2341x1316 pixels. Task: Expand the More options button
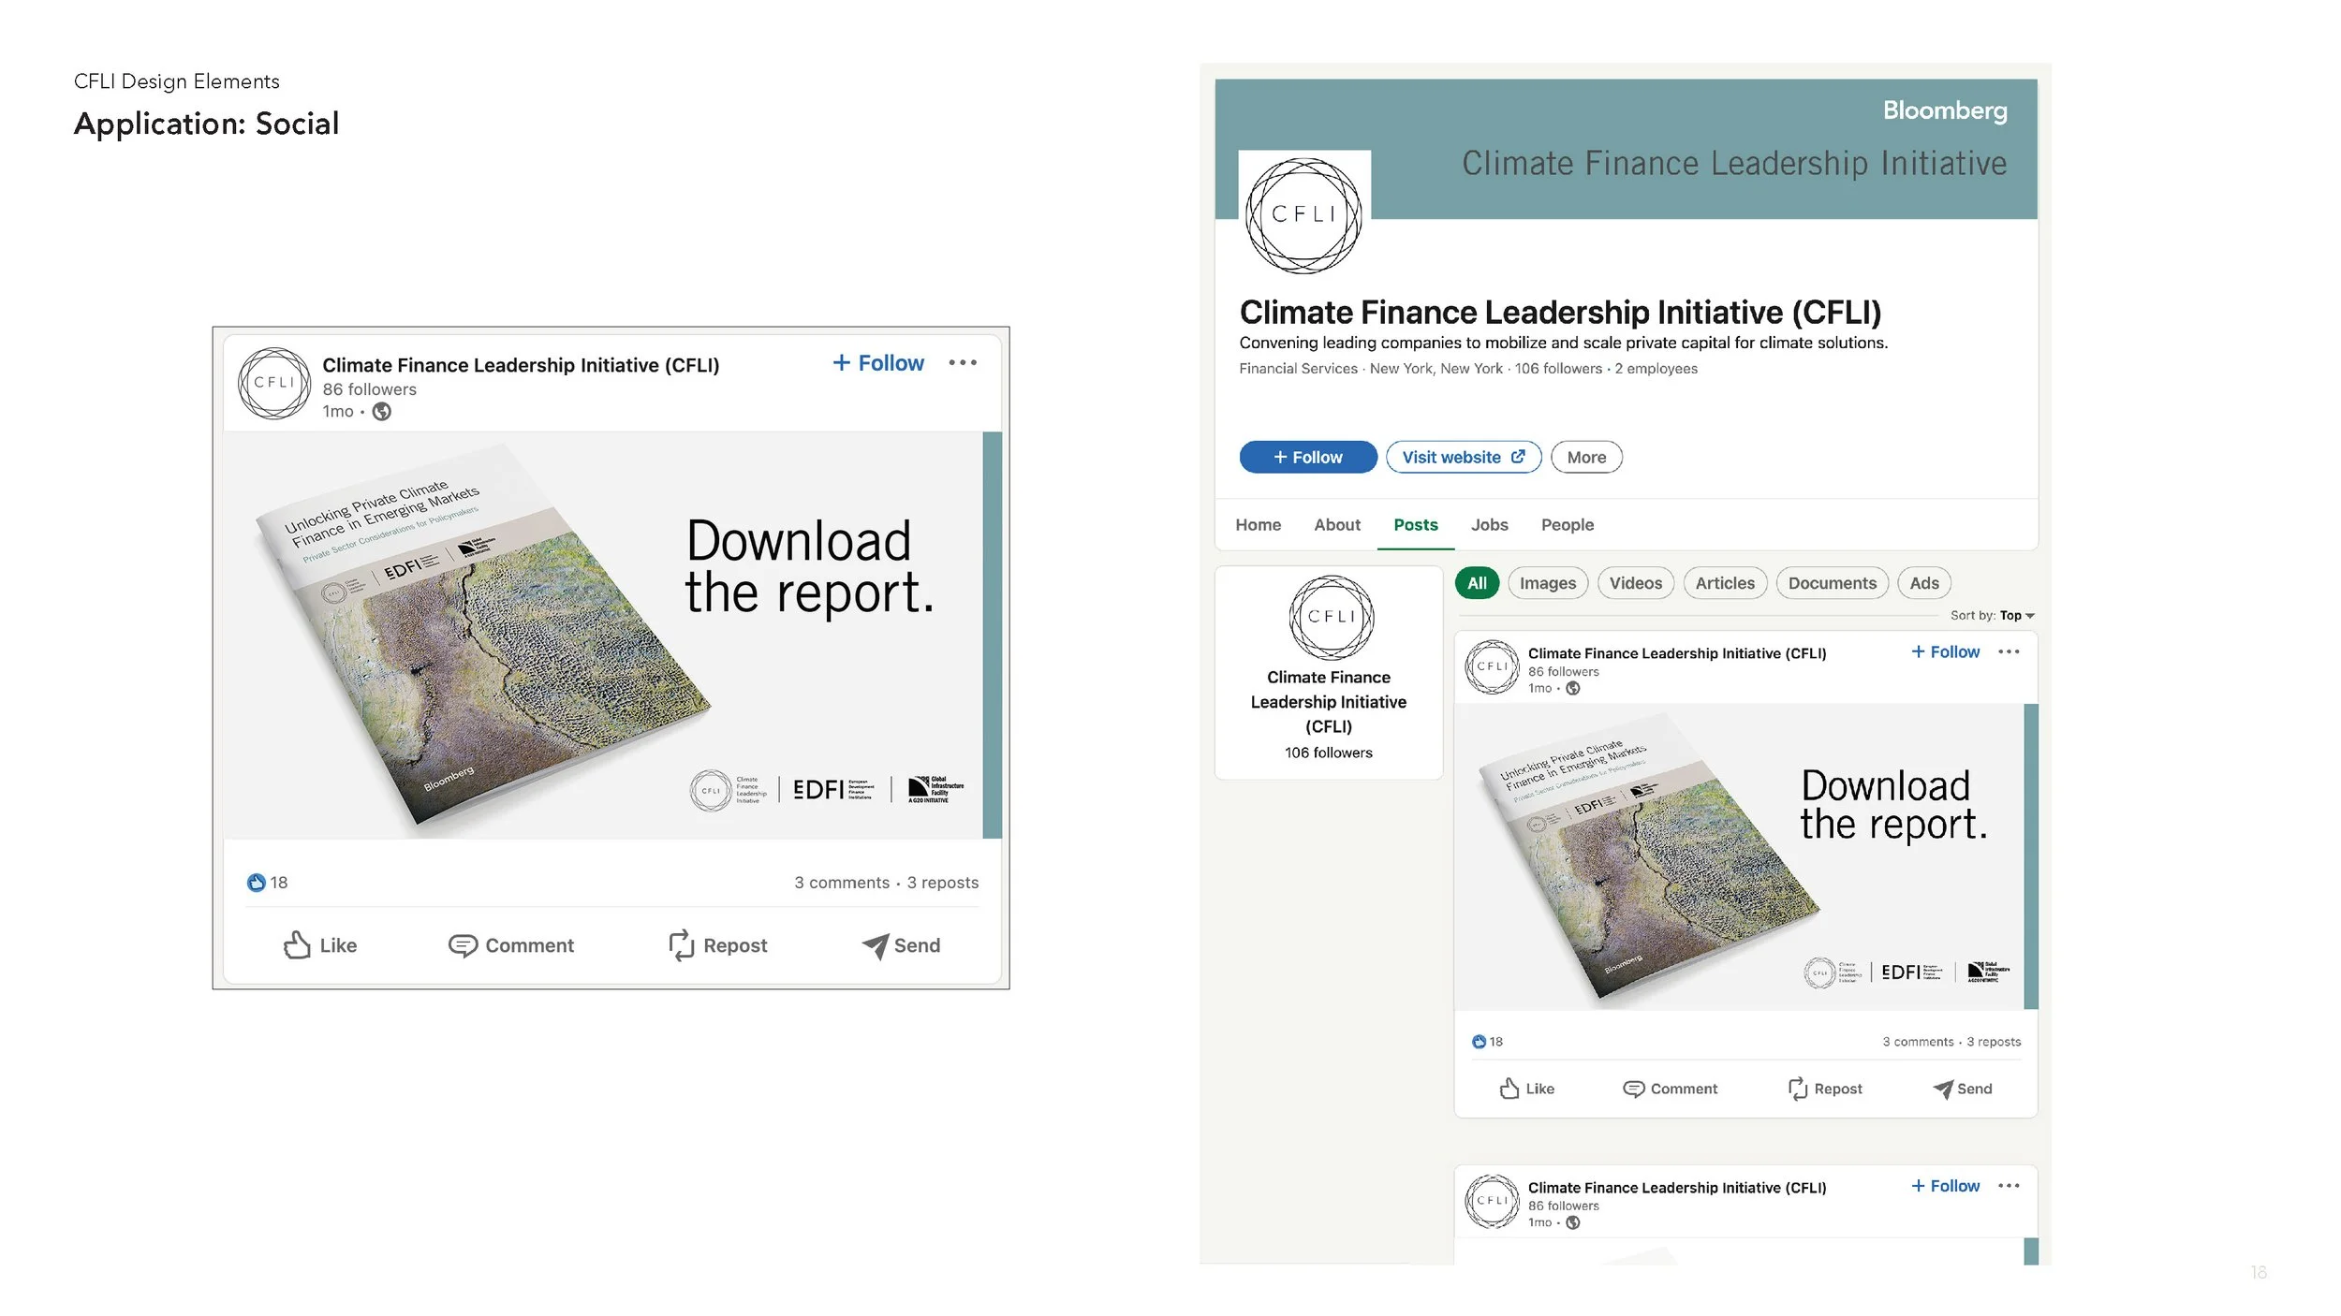click(1586, 457)
